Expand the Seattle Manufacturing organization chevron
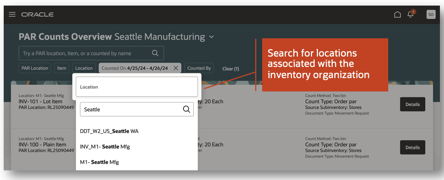The width and height of the screenshot is (444, 180). pos(211,37)
